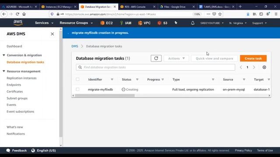Click the sidebar vertical scrollbar
The height and width of the screenshot is (157, 280).
(x=61, y=84)
